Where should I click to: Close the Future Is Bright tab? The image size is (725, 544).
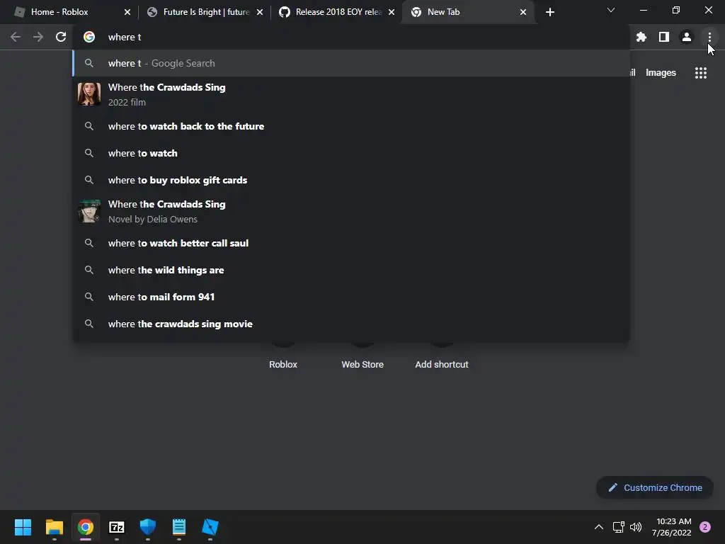(260, 12)
